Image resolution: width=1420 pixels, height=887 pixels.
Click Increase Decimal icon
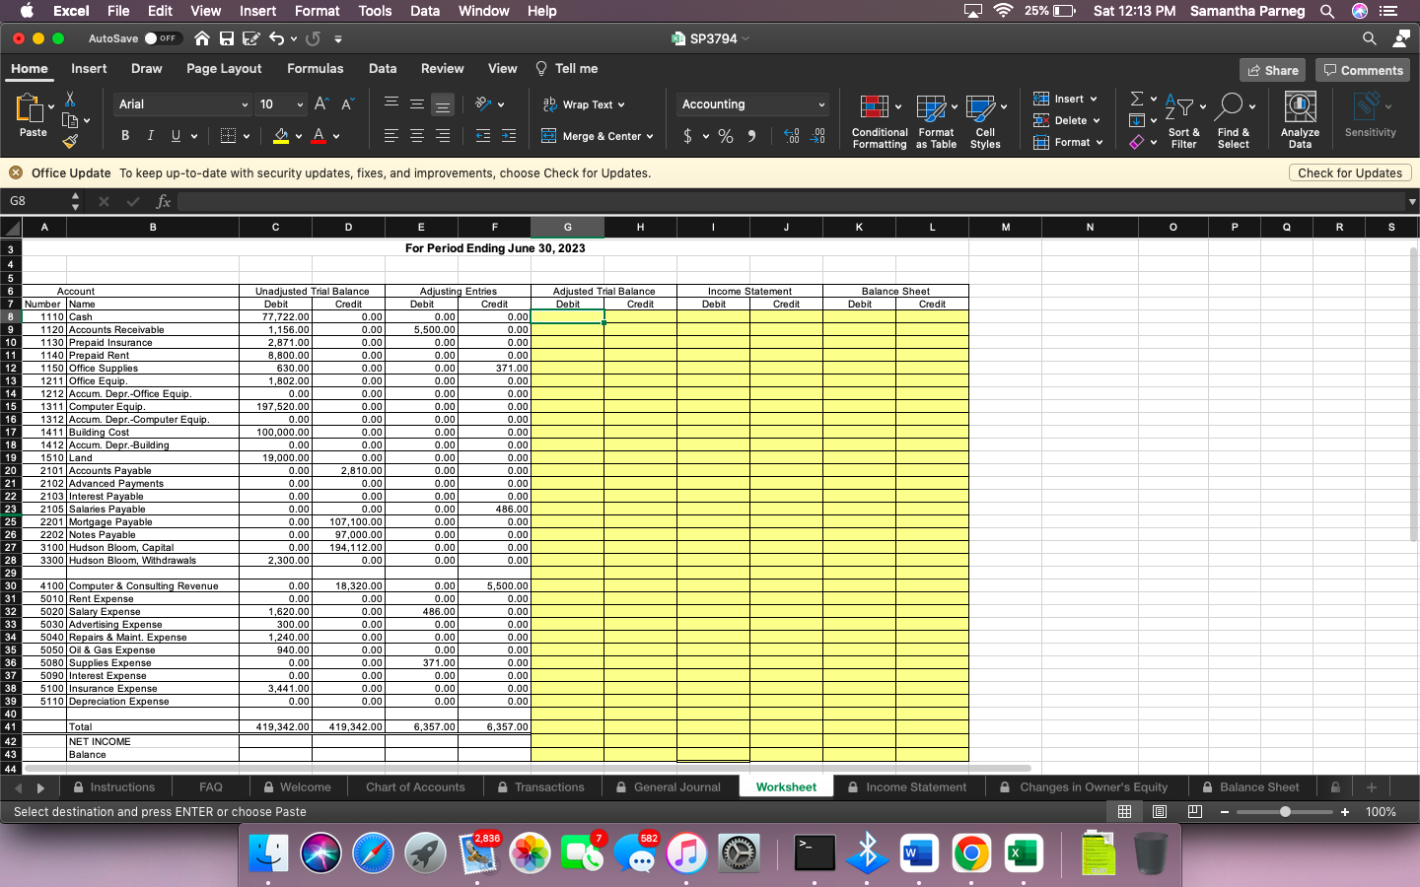click(792, 136)
